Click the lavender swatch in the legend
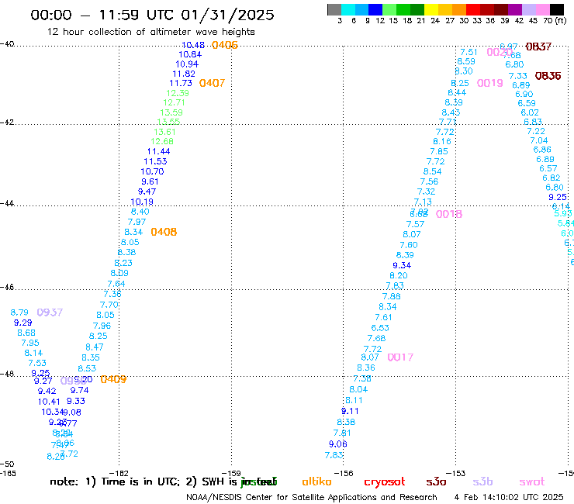The width and height of the screenshot is (574, 504). point(529,9)
